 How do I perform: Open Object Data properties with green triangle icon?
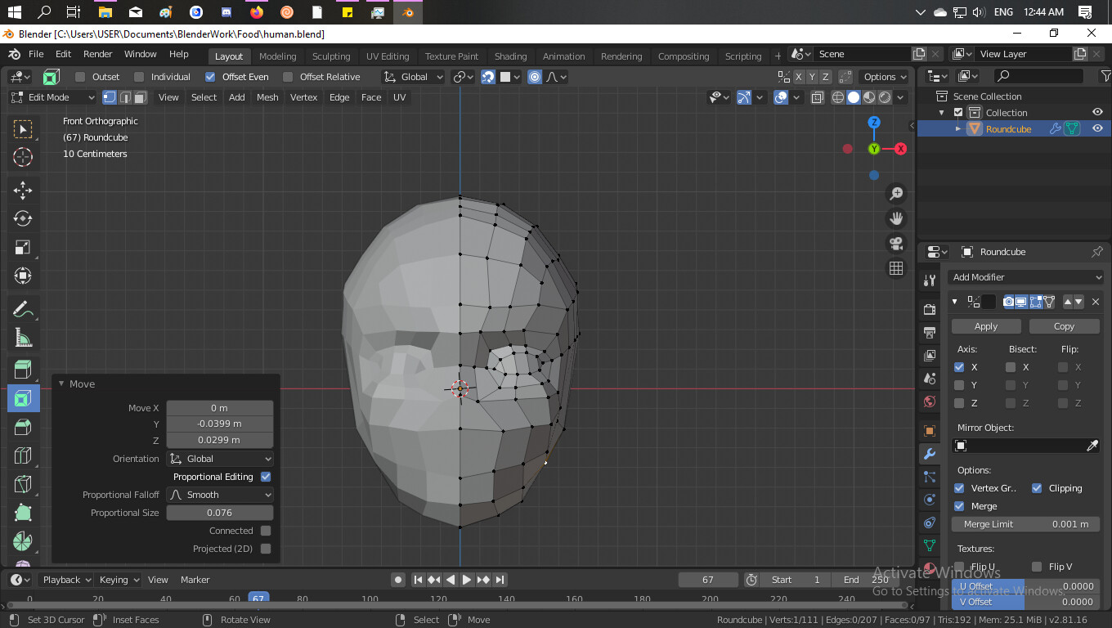[x=929, y=545]
